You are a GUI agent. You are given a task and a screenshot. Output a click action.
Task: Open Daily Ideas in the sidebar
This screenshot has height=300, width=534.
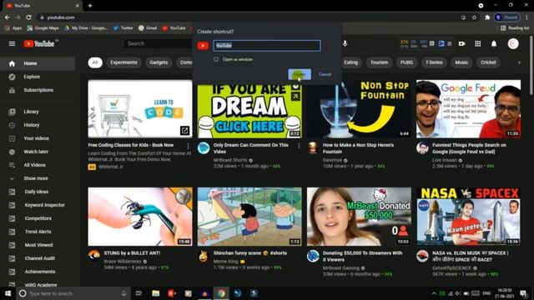38,192
